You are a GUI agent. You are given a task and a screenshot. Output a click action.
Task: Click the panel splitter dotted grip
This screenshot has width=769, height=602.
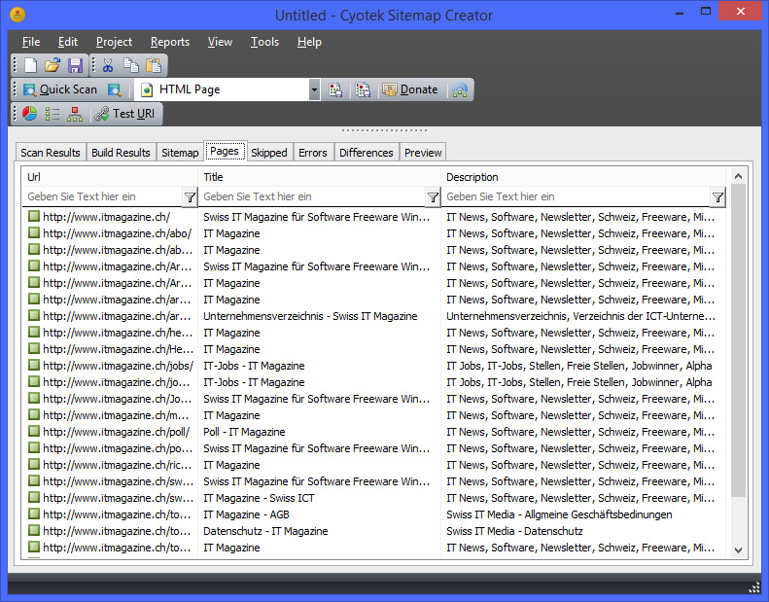[x=385, y=130]
